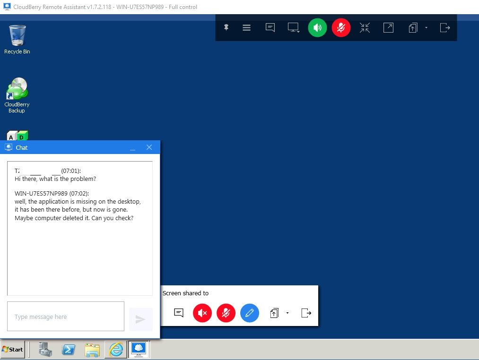Click the shrink-to-fit screen icon
The height and width of the screenshot is (360, 479).
(x=365, y=28)
